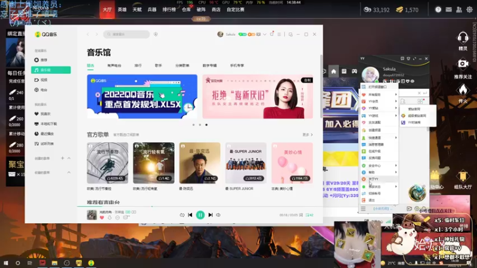Screen dimensions: 477x268
Task: Click the listen-recognize icon beside search box
Action: [x=156, y=34]
